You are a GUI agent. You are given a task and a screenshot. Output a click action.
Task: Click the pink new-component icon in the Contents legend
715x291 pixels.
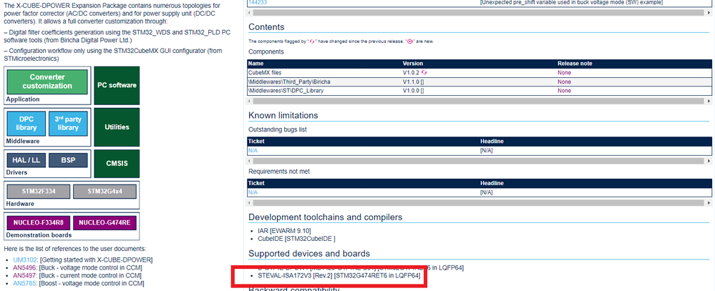[409, 41]
